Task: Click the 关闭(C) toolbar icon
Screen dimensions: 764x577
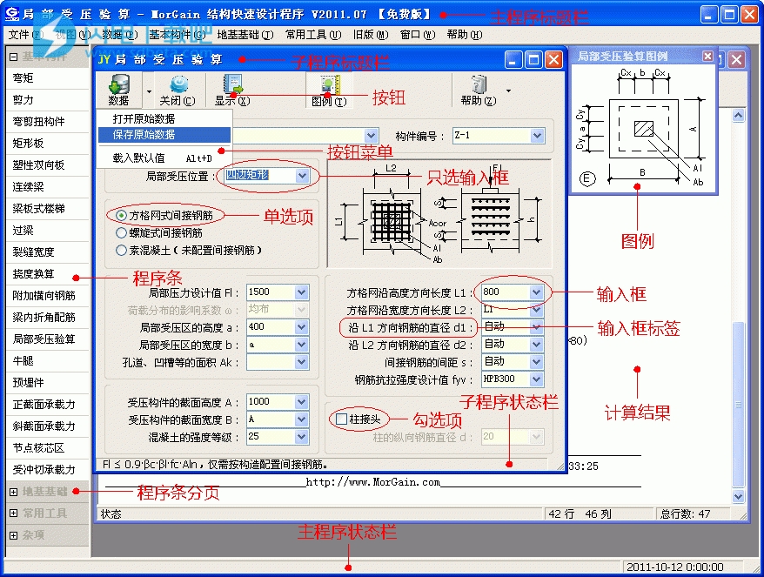Action: (178, 91)
